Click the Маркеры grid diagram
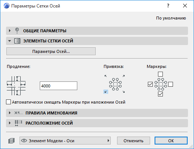This screenshot has width=194, height=149. click(161, 84)
